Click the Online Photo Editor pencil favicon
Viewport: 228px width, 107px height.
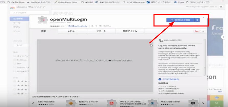55,2
